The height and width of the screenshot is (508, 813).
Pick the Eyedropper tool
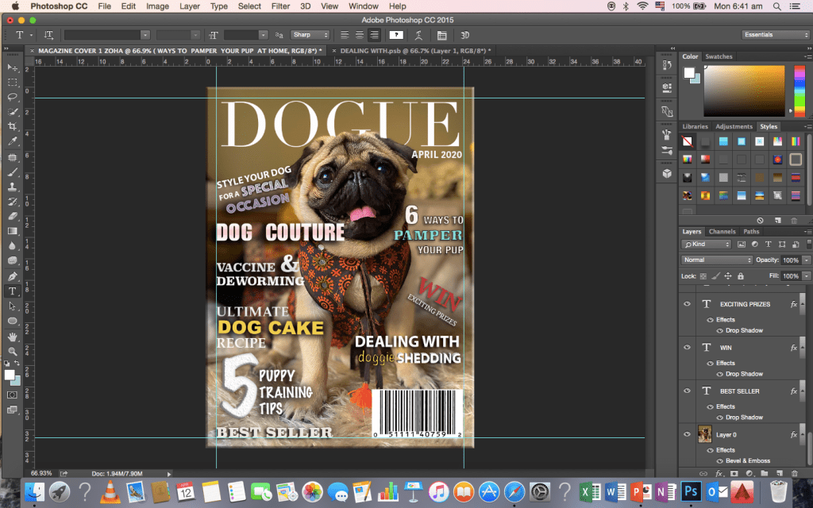tap(13, 141)
